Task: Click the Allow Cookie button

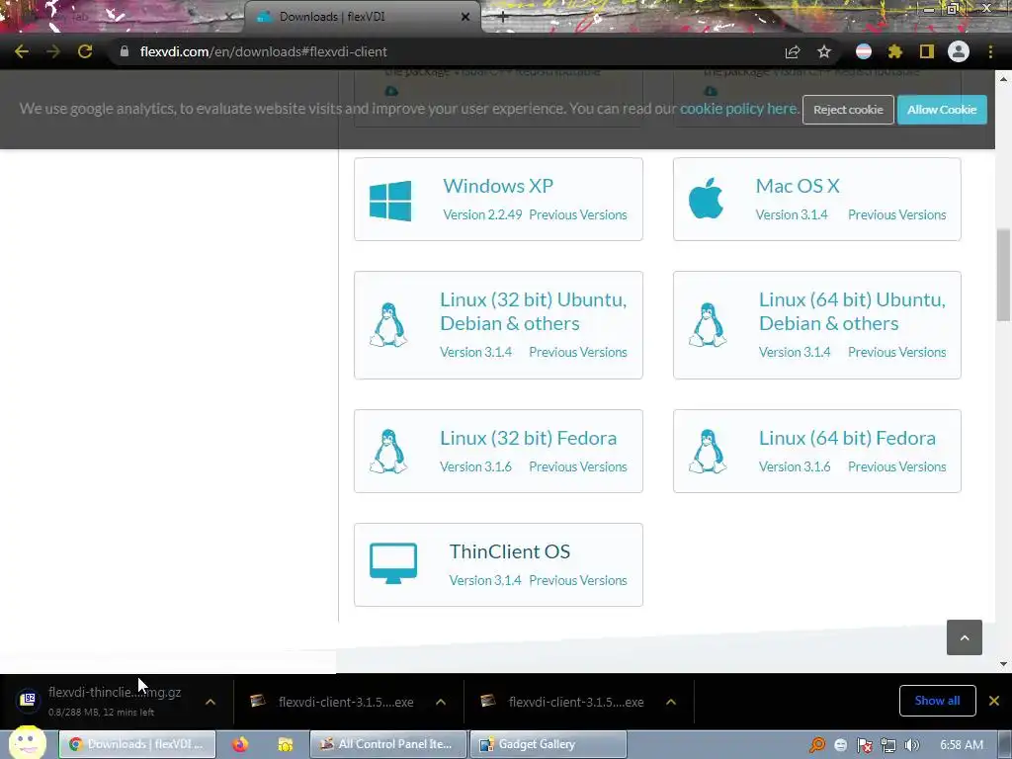Action: 942,110
